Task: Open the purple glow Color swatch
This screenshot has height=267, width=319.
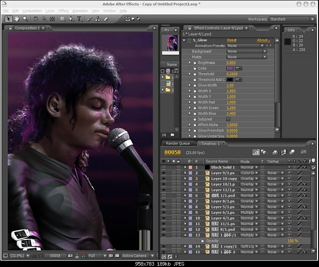Action: 230,68
